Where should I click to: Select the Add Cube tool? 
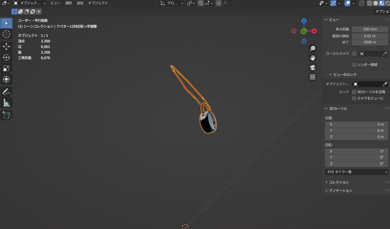(6, 115)
